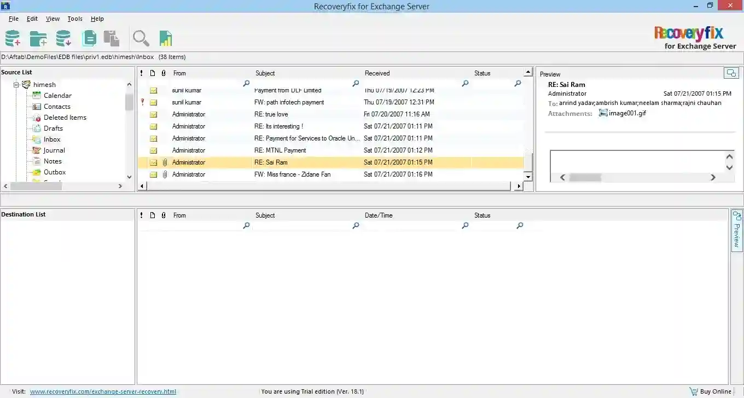744x398 pixels.
Task: Click the mail icon of RE: true love row
Action: pos(154,114)
